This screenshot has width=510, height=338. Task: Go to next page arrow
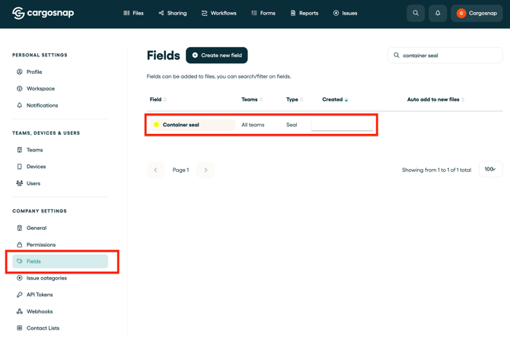click(206, 170)
